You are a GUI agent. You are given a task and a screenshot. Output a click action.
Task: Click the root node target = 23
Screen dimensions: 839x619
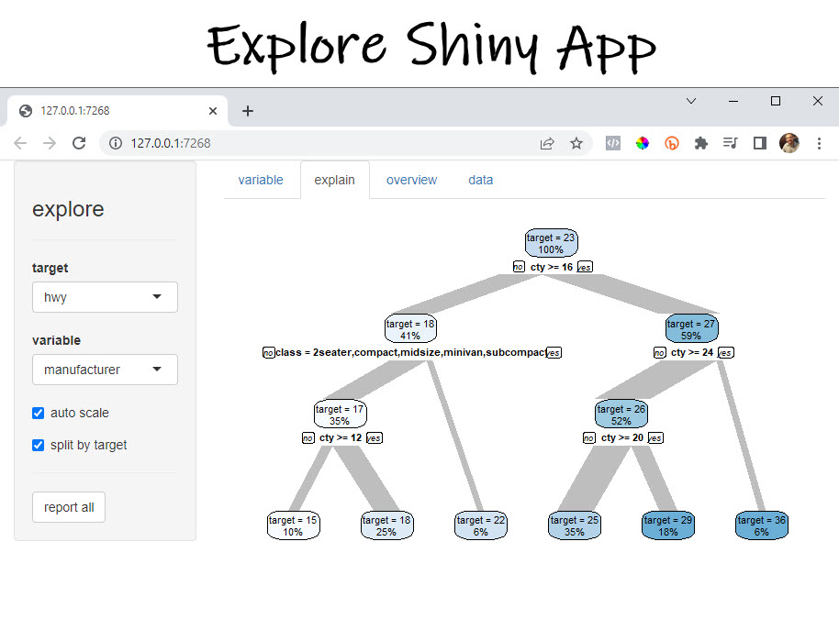(551, 242)
